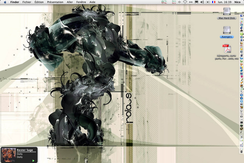Viewport: 244px width, 163px height.
Task: Click the double-arrow sync icon in menu bar
Action: [191, 2]
